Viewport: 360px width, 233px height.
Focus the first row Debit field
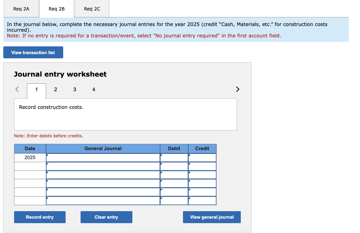click(x=174, y=157)
